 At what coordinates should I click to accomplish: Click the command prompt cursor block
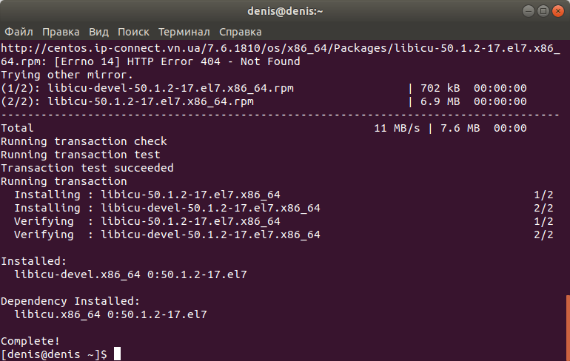tap(117, 354)
